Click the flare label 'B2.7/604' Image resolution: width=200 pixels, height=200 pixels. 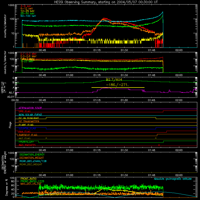(x=114, y=79)
